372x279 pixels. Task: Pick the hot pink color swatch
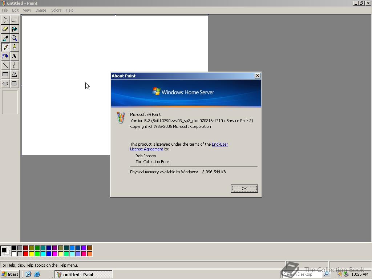coord(84,254)
